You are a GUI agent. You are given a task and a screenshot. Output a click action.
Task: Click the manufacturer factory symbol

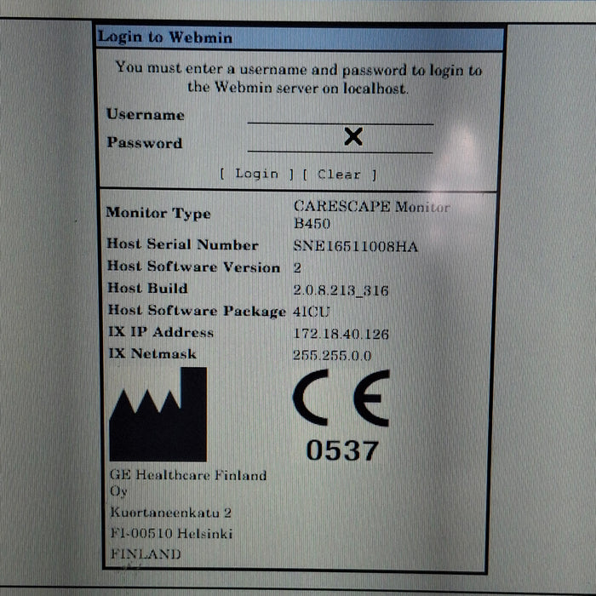pyautogui.click(x=158, y=415)
